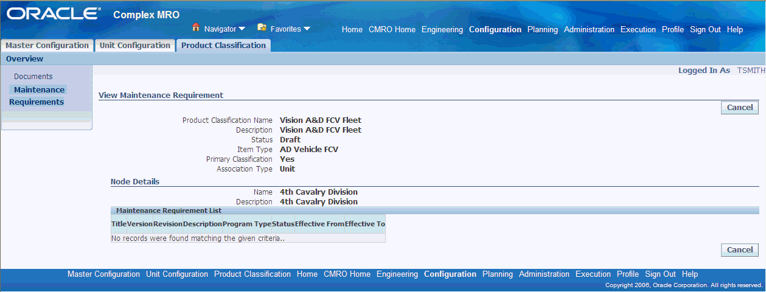Click the Navigator house icon
Screen dimensions: 766x292
pyautogui.click(x=196, y=28)
